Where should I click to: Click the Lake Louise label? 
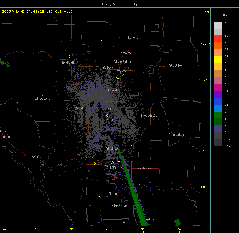coord(5,134)
